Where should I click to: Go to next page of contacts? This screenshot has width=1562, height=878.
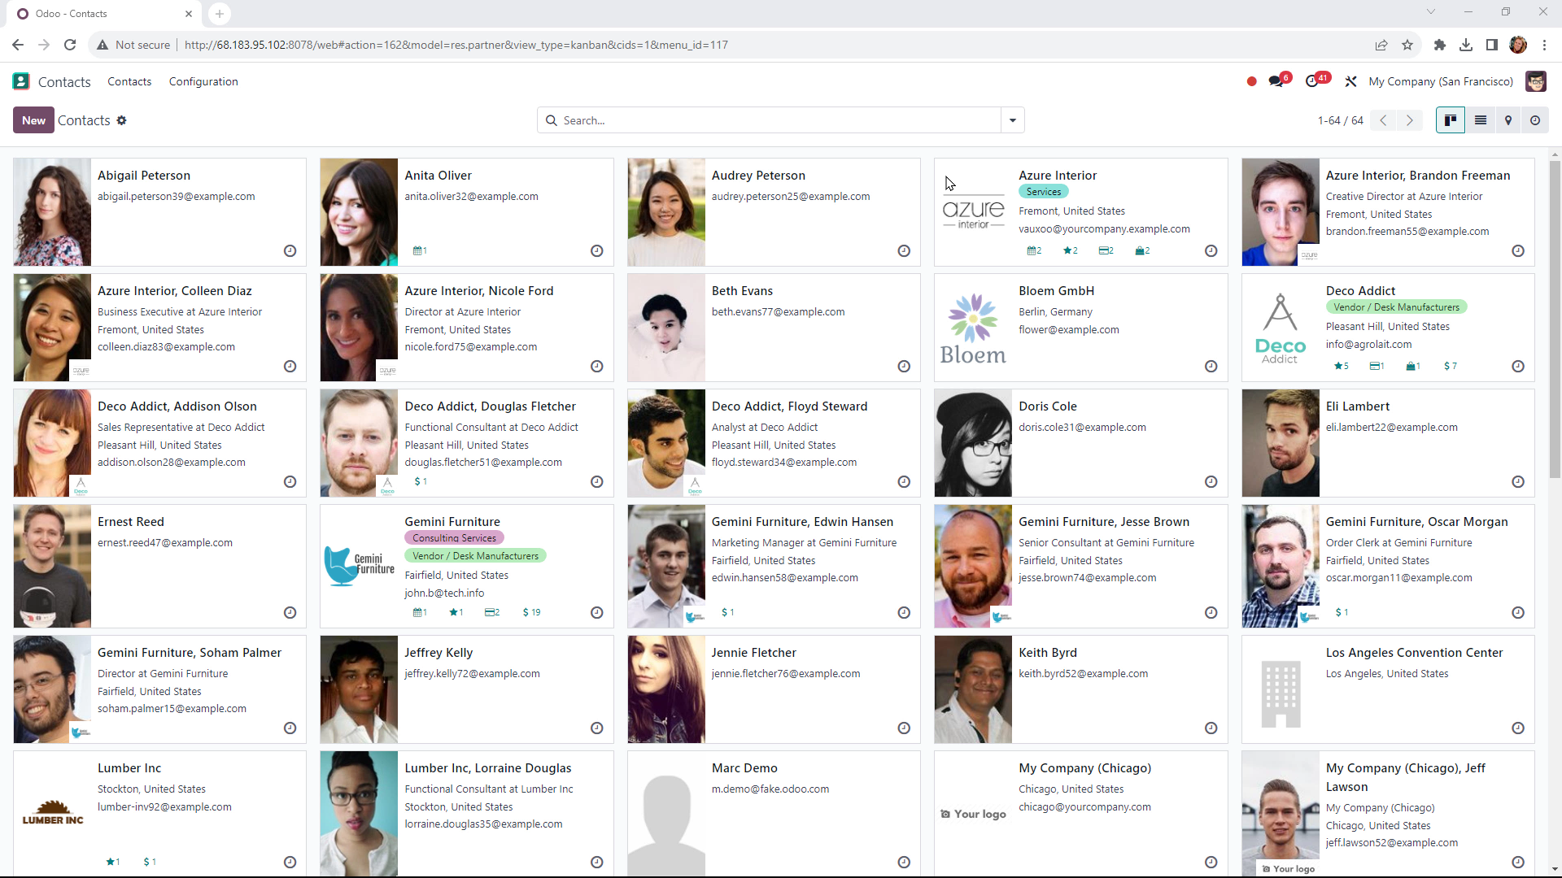pyautogui.click(x=1410, y=120)
